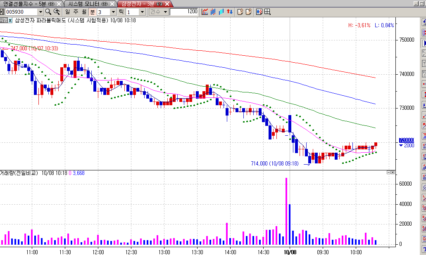This screenshot has width=426, height=255.
Task: Click the candlestick chart settings icon
Action: tap(259, 12)
